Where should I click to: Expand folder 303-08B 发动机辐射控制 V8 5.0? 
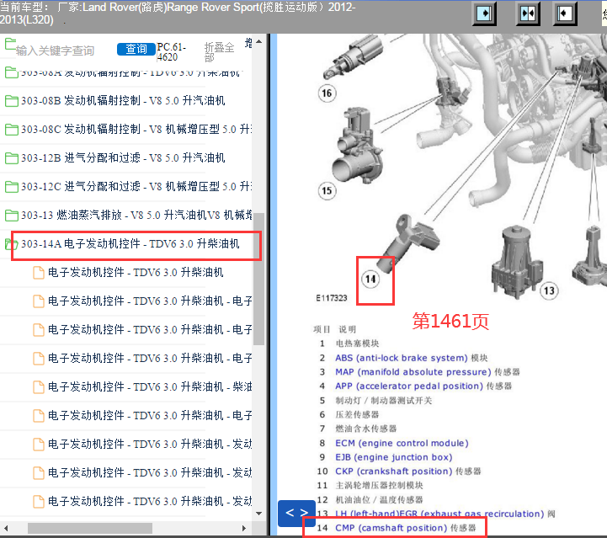click(123, 101)
